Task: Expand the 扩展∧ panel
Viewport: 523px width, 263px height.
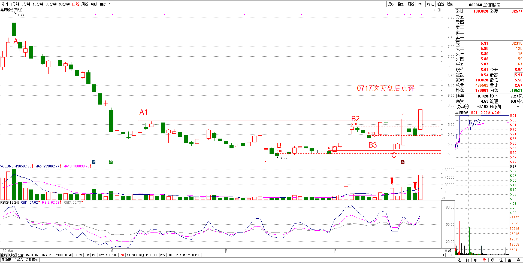Action: [18, 260]
